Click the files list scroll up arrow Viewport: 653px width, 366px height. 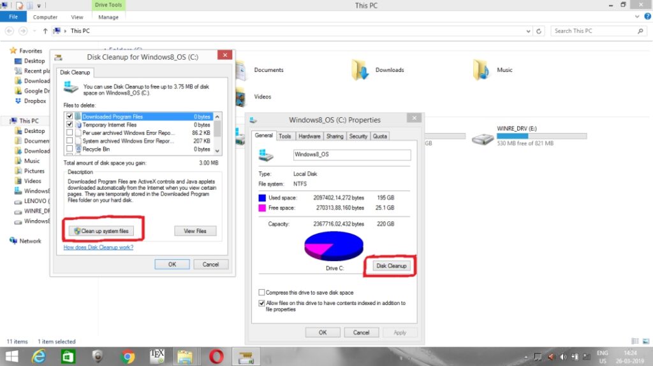217,116
